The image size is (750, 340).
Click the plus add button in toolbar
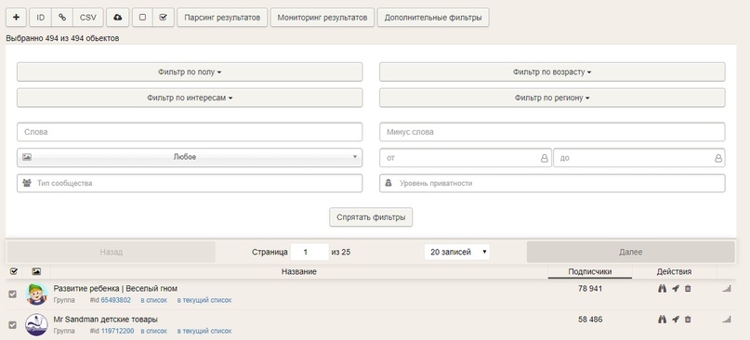(x=16, y=18)
